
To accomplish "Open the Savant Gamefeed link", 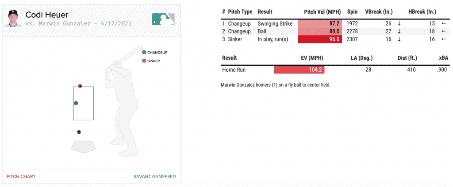I will (154, 176).
